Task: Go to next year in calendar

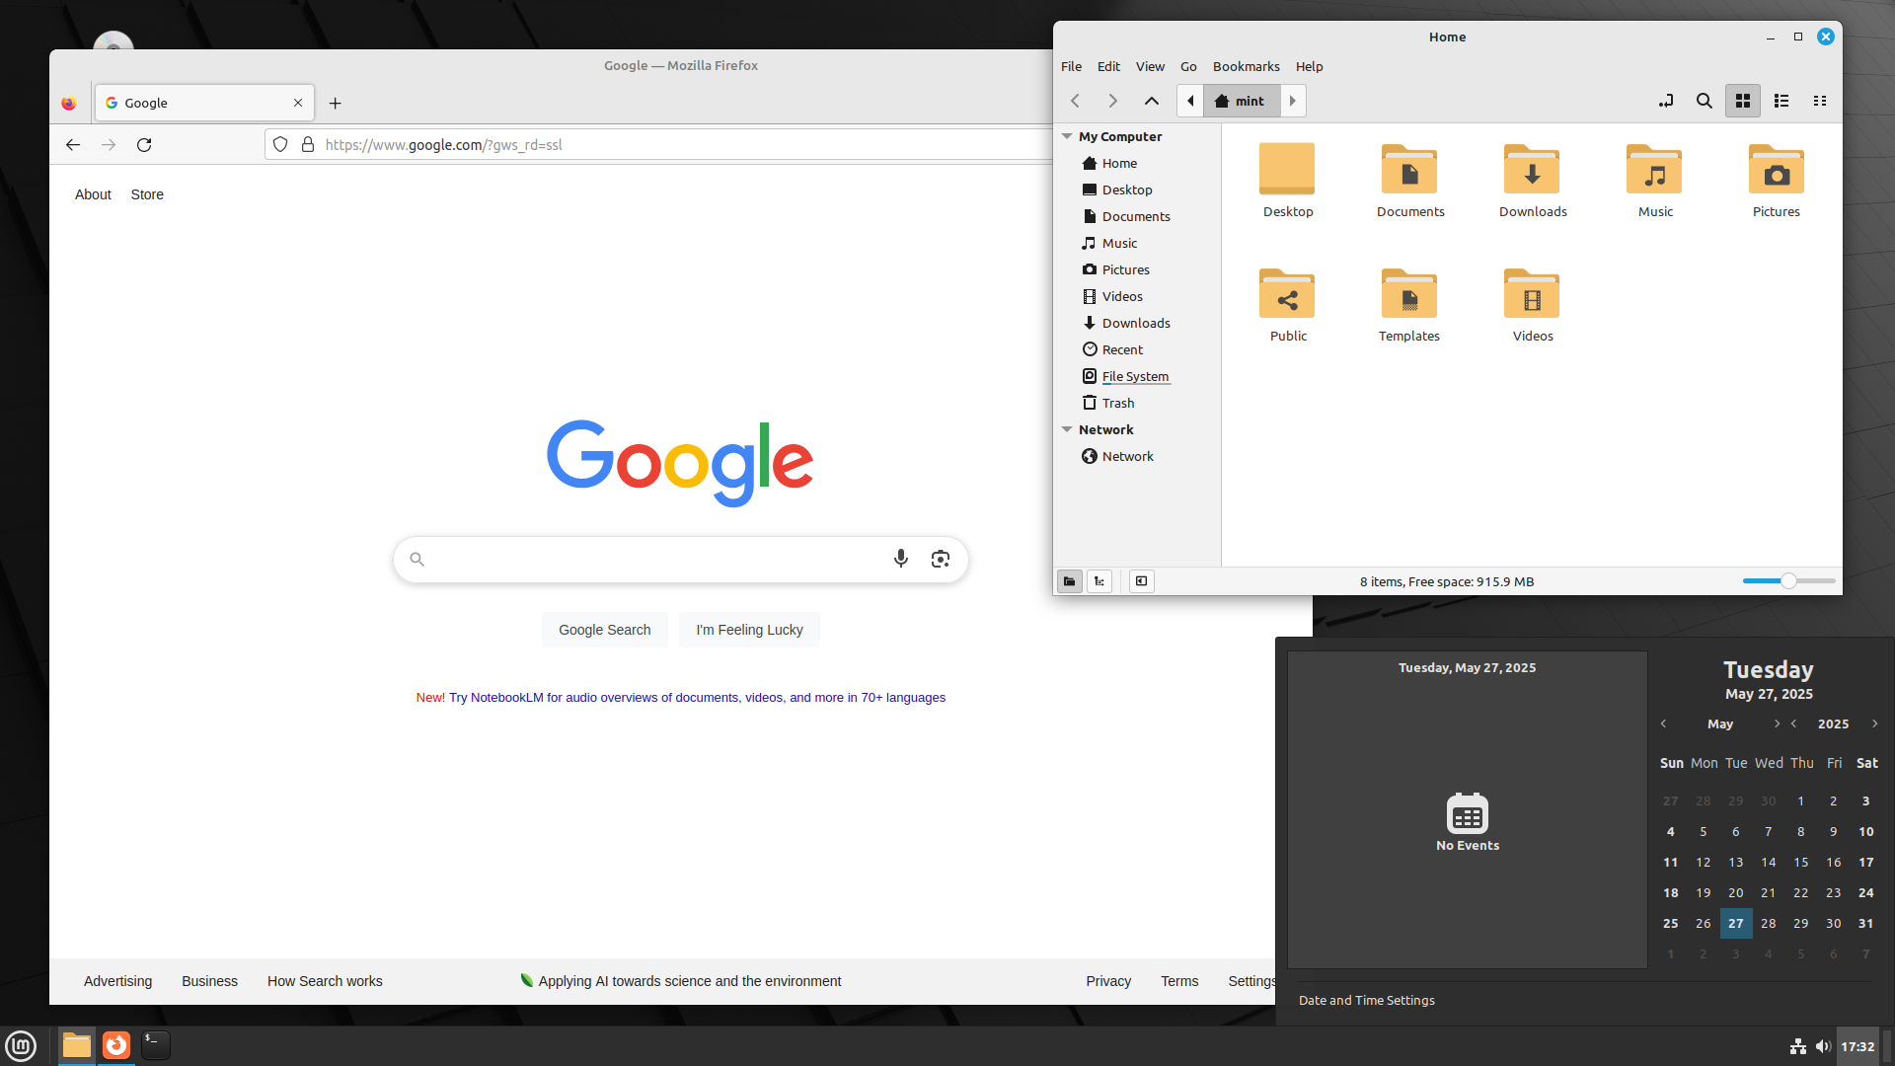Action: 1875,723
